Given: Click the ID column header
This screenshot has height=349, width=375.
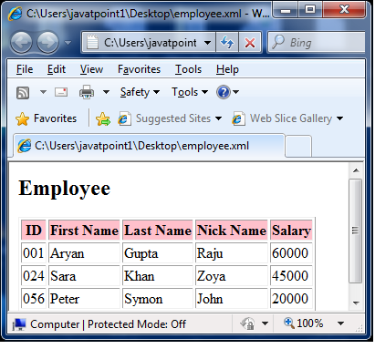Looking at the screenshot, I should point(34,231).
